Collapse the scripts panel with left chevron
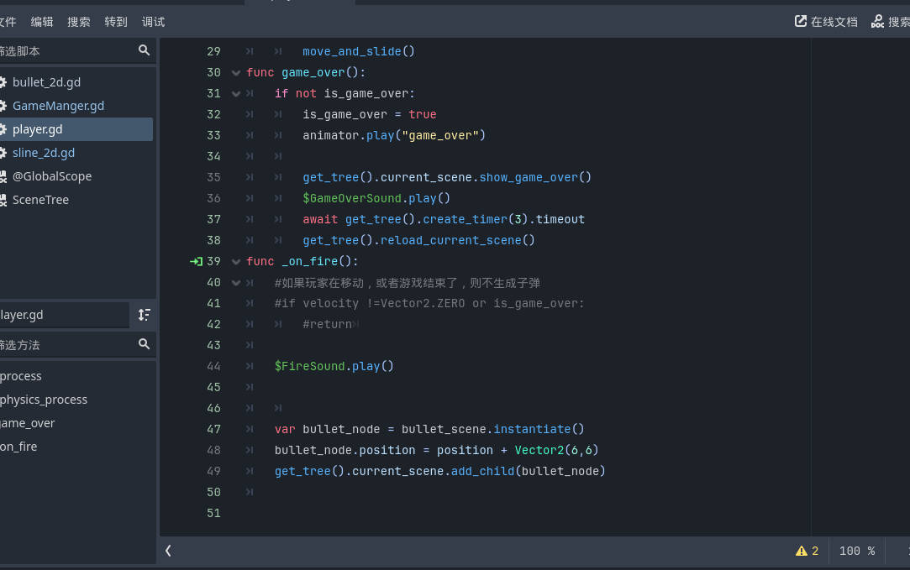Viewport: 910px width, 570px height. click(x=168, y=551)
